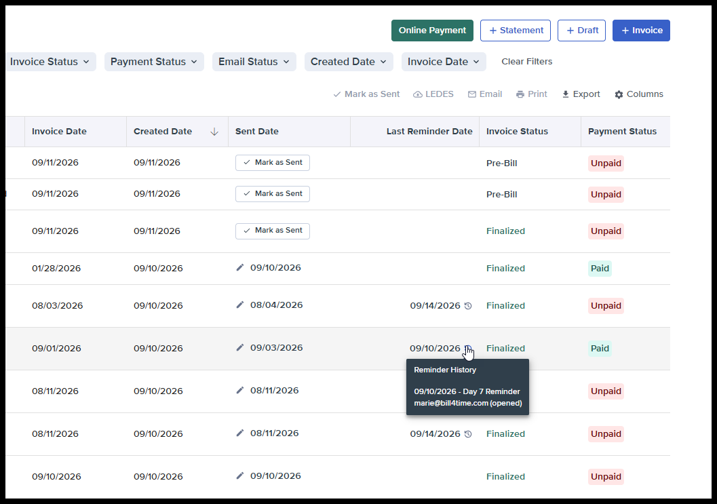
Task: Open reminder history icon next to 09/14/2026 for invoice 08/03/2026
Action: tap(468, 306)
